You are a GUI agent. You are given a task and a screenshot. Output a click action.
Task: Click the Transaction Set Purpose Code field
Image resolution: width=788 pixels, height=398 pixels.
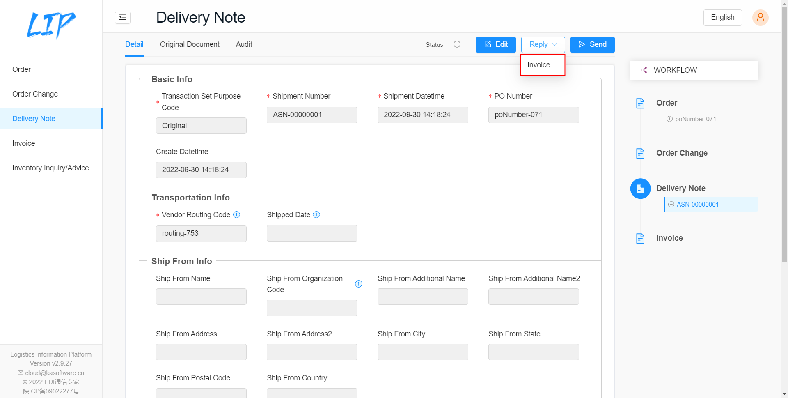[201, 126]
